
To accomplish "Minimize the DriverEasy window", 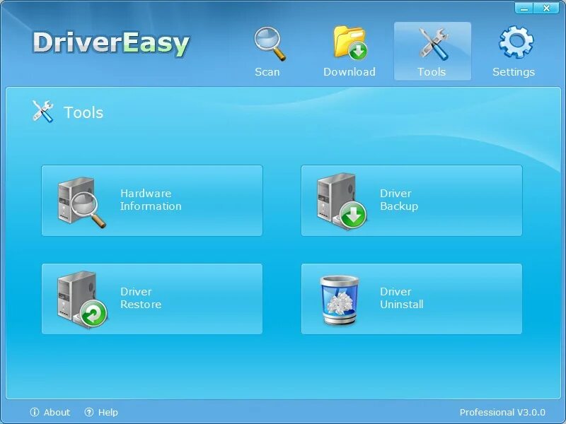I will (524, 8).
